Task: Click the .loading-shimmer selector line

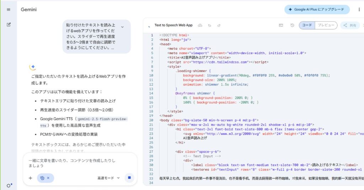Action: click(x=193, y=71)
